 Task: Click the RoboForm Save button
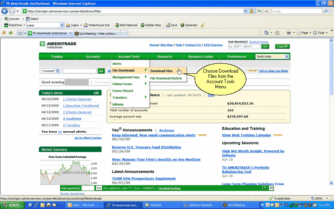(x=172, y=25)
